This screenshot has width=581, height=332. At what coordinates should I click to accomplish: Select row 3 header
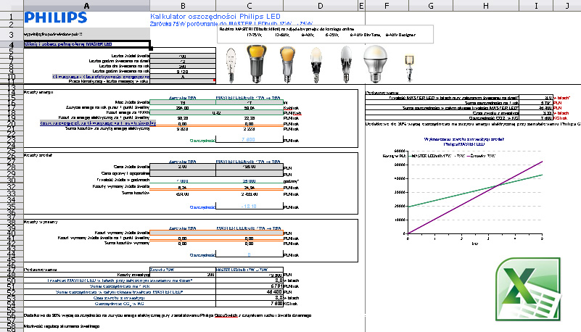(x=12, y=34)
